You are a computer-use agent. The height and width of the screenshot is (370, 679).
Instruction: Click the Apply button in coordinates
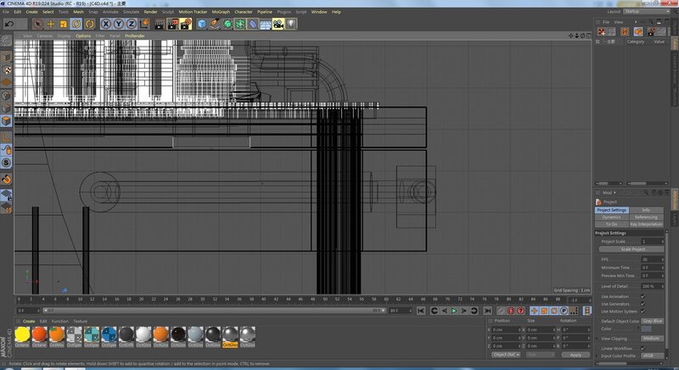coord(575,355)
